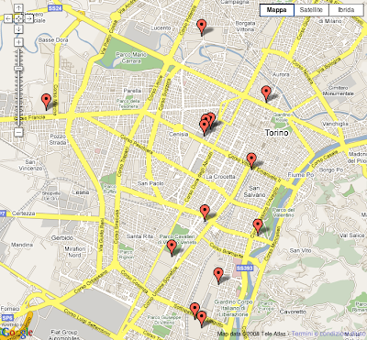Click the Parella district label

point(132,91)
